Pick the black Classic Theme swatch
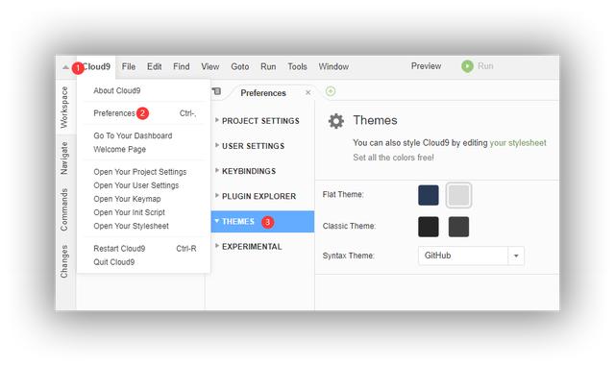 click(x=429, y=227)
